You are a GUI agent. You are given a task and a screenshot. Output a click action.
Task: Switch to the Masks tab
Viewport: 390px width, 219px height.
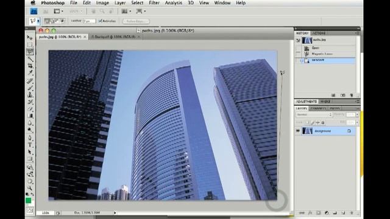(x=325, y=102)
